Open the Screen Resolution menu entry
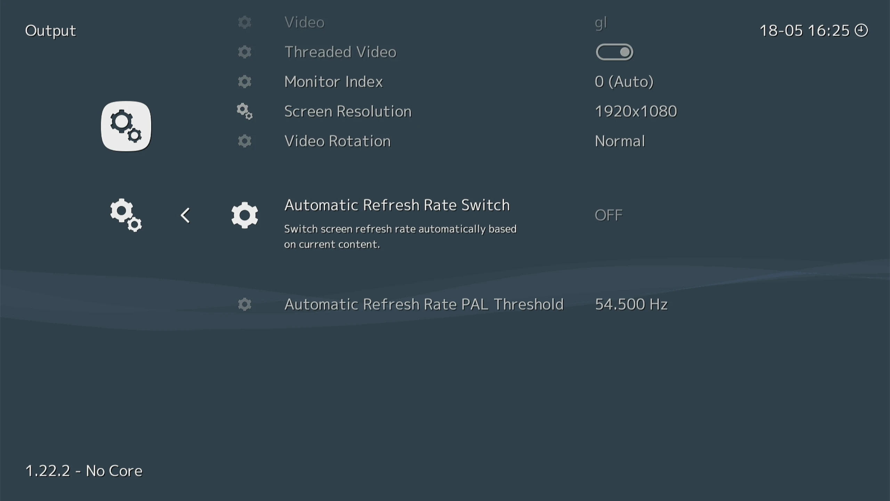The width and height of the screenshot is (890, 501). tap(348, 111)
